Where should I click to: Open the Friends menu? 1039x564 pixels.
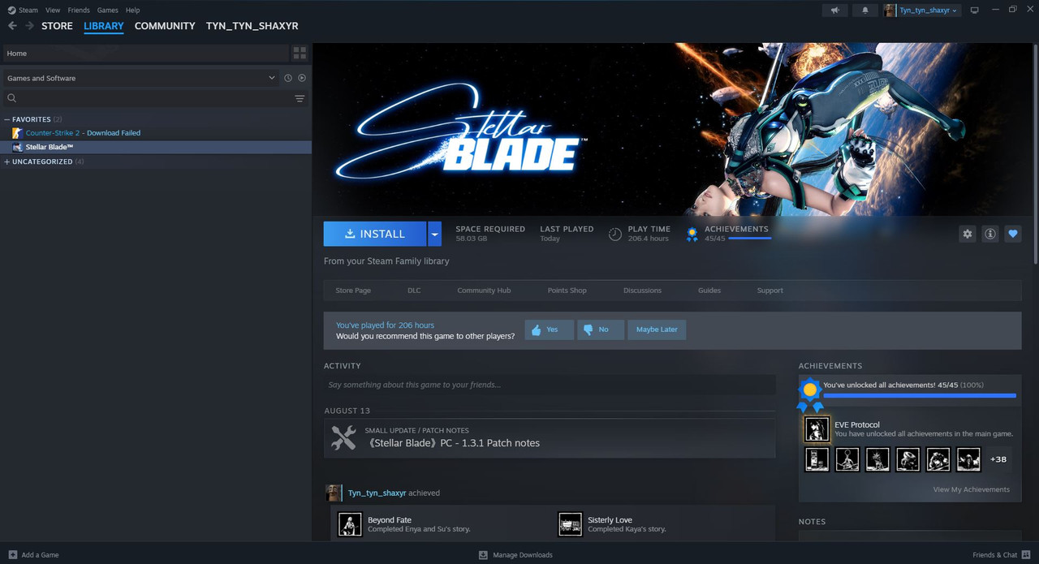pos(79,10)
